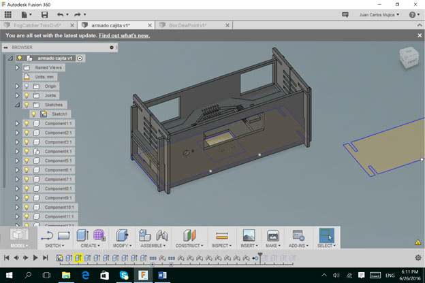Collapse the BROWSER panel arrows

point(5,48)
